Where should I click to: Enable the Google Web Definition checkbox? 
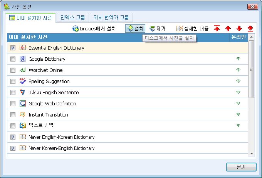click(13, 104)
